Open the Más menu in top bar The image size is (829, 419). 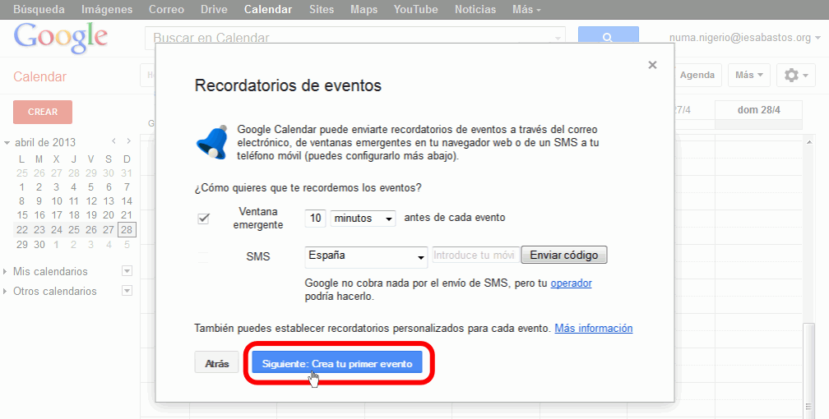point(526,9)
